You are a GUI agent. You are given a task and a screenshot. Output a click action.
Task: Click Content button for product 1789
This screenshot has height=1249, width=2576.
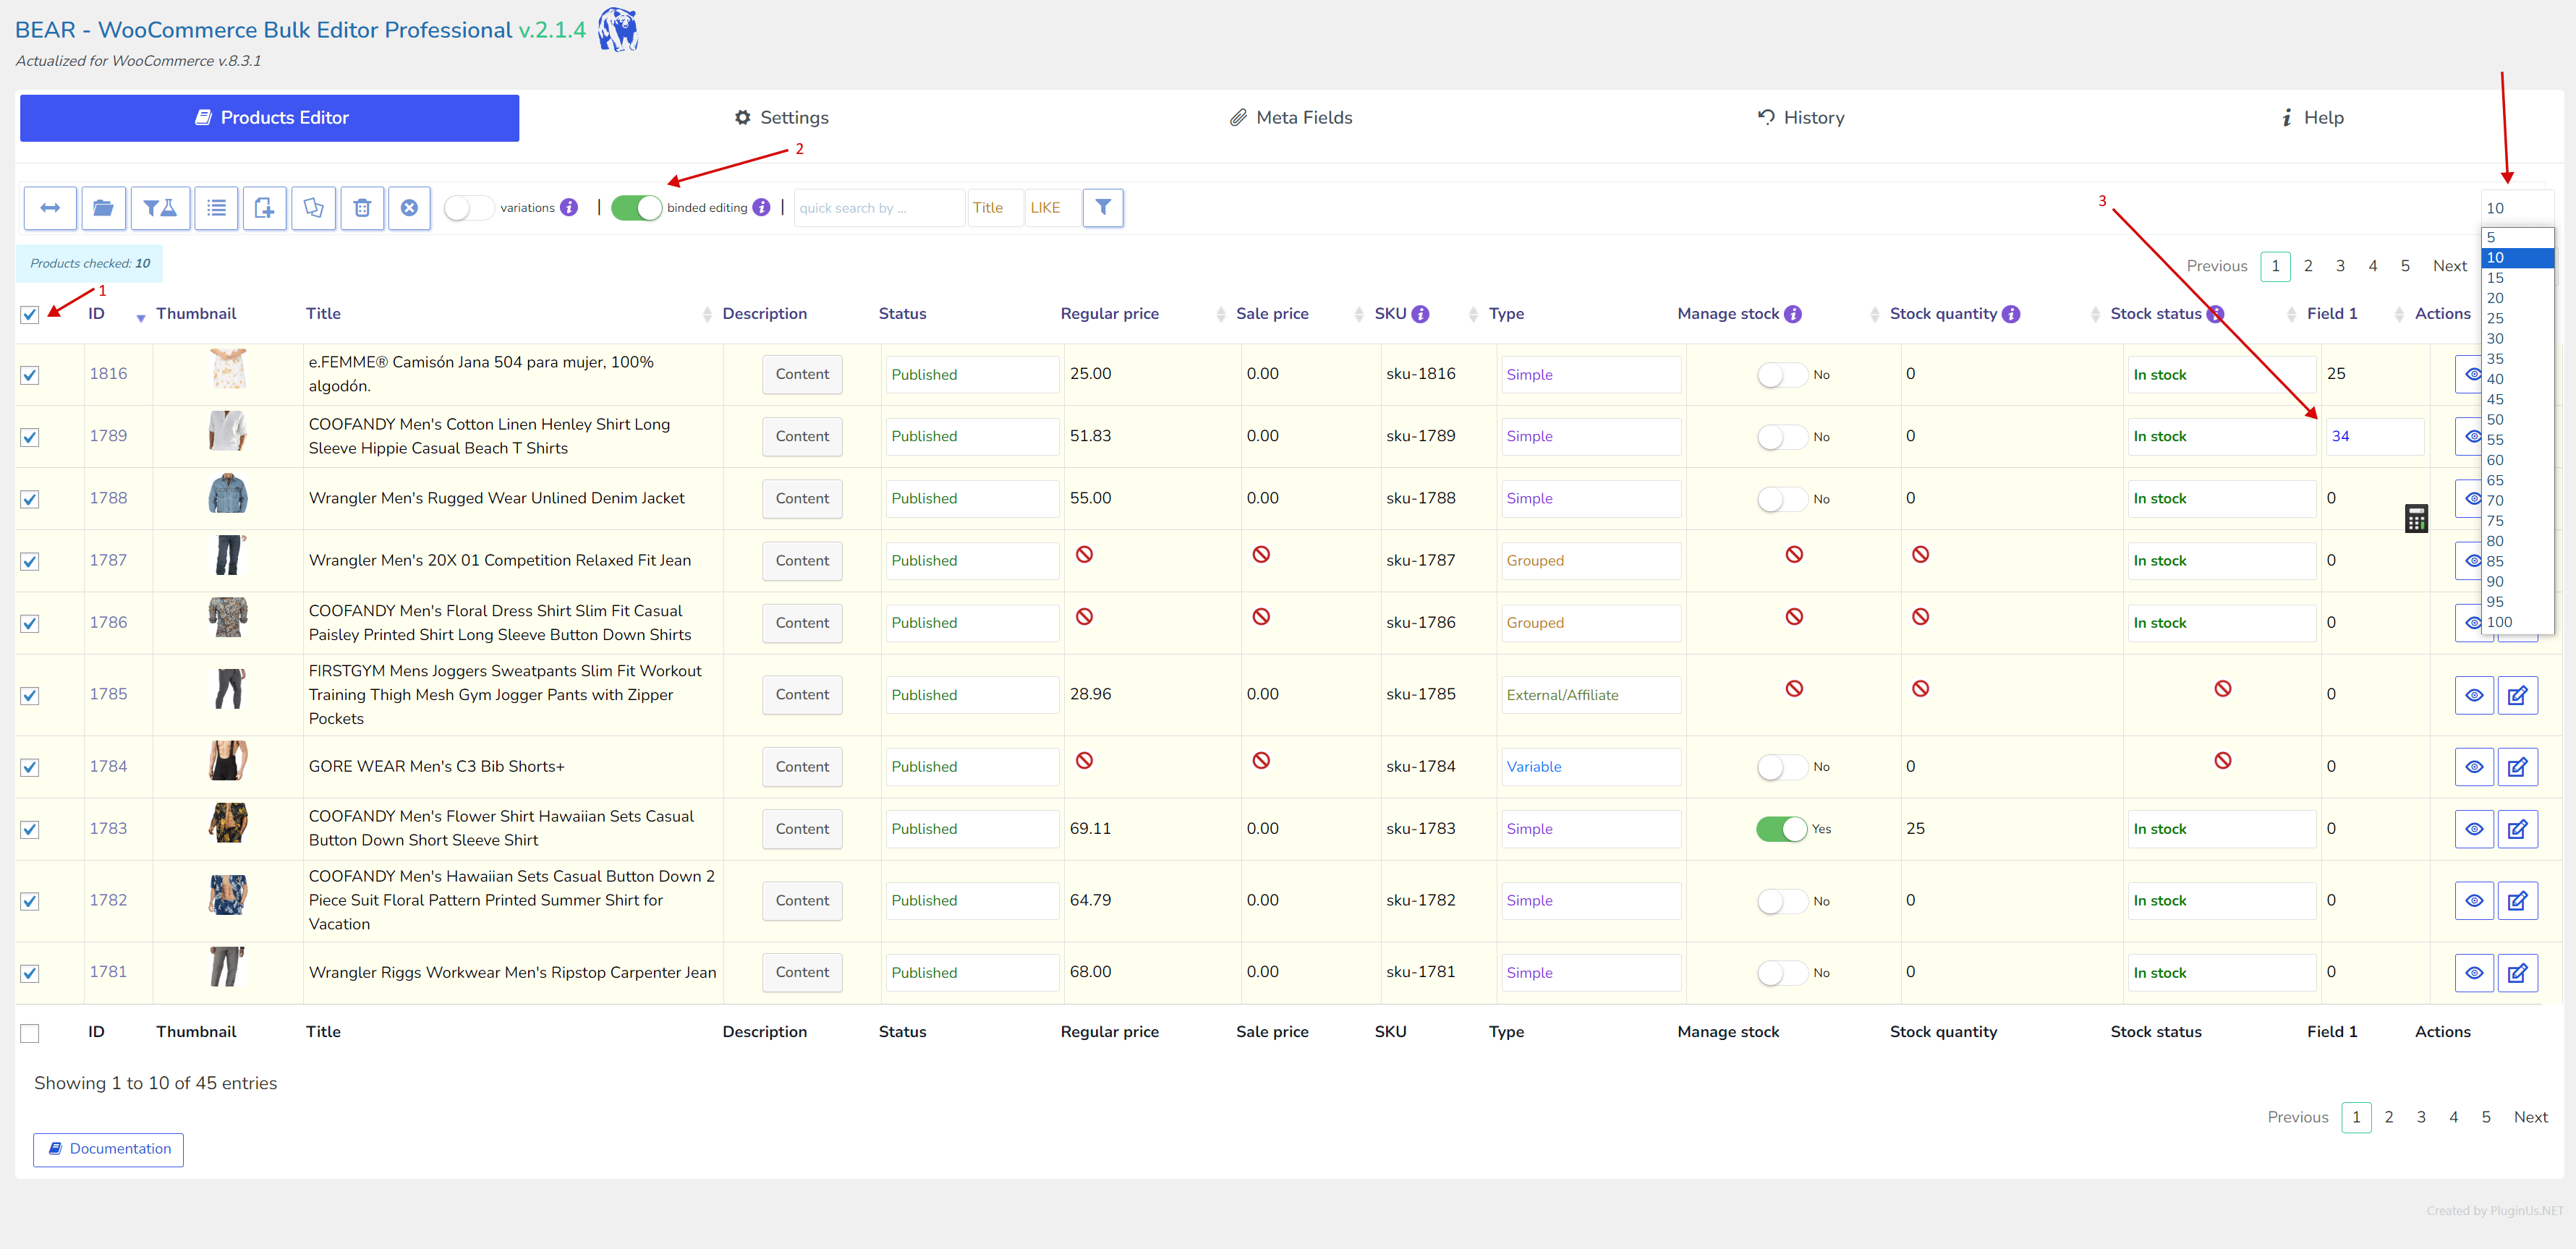coord(802,437)
